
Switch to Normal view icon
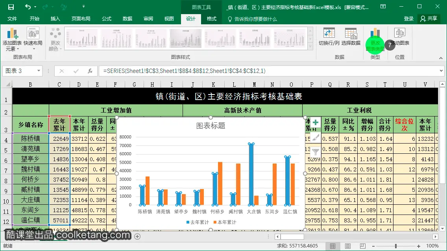pos(332,246)
